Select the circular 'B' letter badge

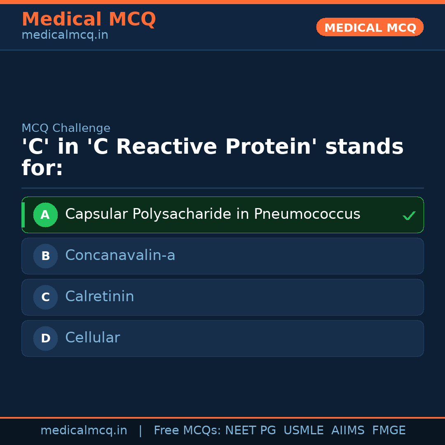point(45,256)
